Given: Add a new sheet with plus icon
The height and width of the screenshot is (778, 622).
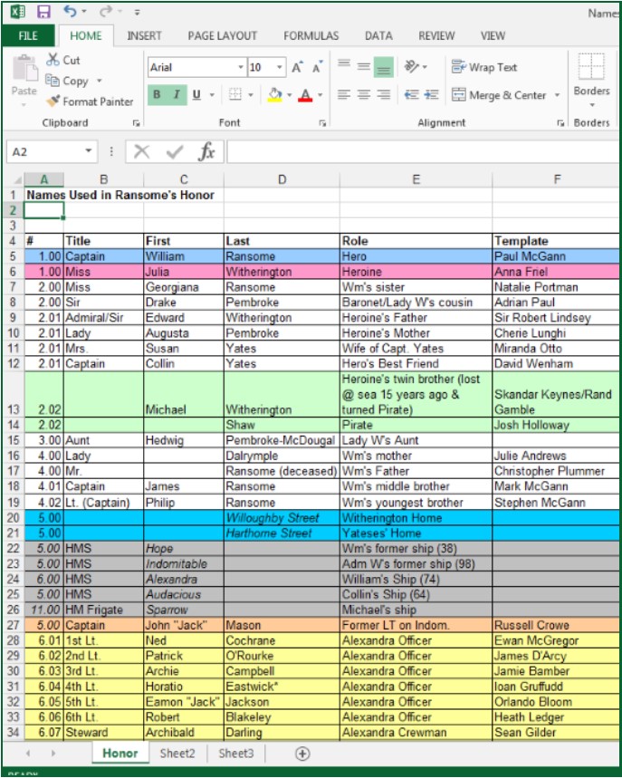Looking at the screenshot, I should [302, 754].
